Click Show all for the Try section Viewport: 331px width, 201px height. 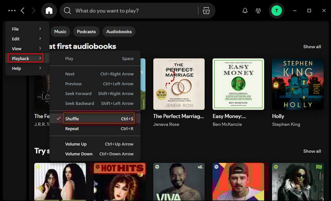(x=312, y=151)
